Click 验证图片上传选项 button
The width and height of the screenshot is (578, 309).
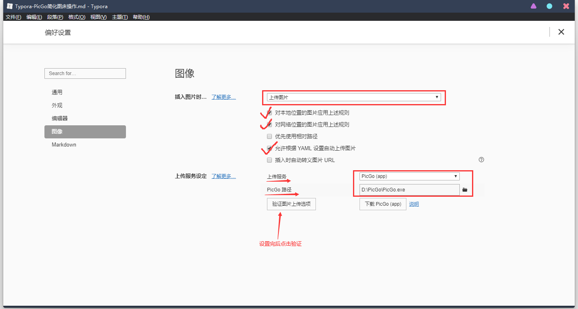tap(291, 204)
